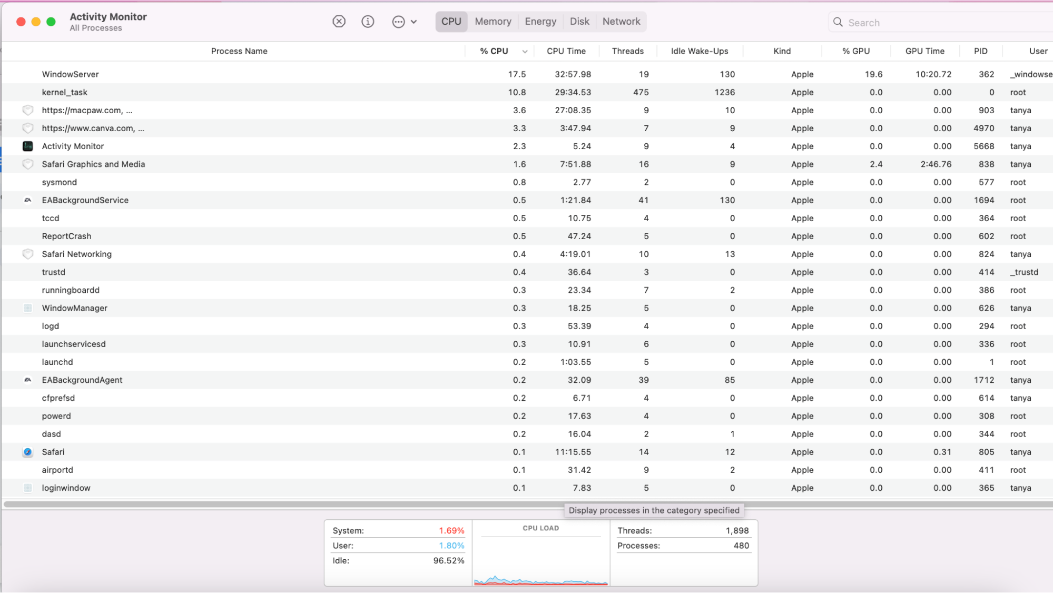Click the Activity Monitor process icon
This screenshot has height=593, width=1053.
pos(28,146)
